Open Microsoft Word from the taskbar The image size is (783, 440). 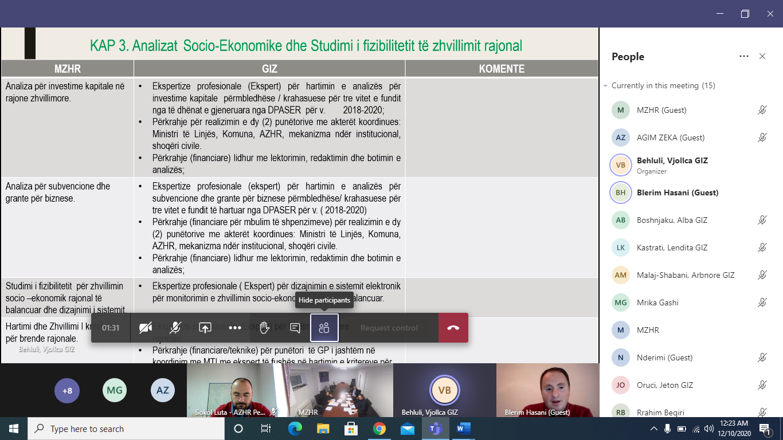463,429
